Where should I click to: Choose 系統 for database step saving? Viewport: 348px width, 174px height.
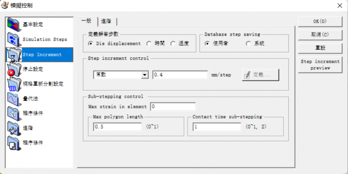(x=248, y=44)
